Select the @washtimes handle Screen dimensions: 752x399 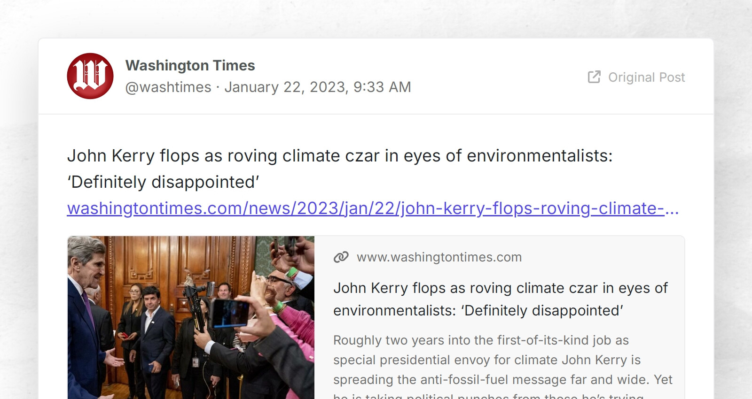[167, 87]
